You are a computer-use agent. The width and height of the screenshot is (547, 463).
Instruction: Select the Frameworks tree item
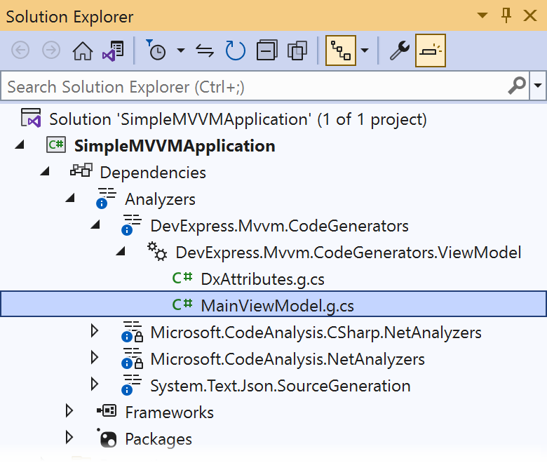click(x=169, y=412)
